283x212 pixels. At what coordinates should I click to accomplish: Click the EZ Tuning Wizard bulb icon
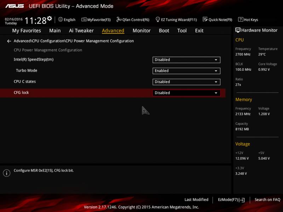(x=157, y=19)
